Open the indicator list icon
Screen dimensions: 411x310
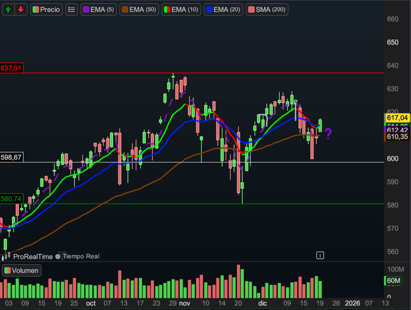71,10
